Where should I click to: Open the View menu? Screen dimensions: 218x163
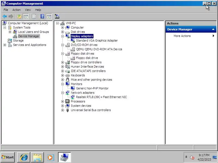(x=28, y=10)
